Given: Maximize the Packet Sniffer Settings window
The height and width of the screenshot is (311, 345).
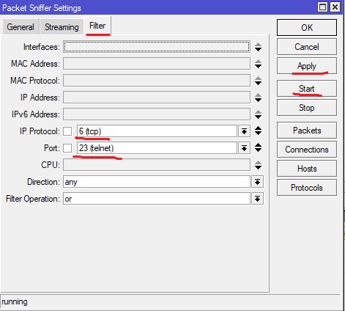Looking at the screenshot, I should click(x=322, y=7).
